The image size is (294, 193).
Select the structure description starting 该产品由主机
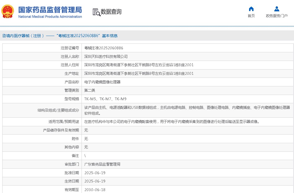[x=187, y=110]
